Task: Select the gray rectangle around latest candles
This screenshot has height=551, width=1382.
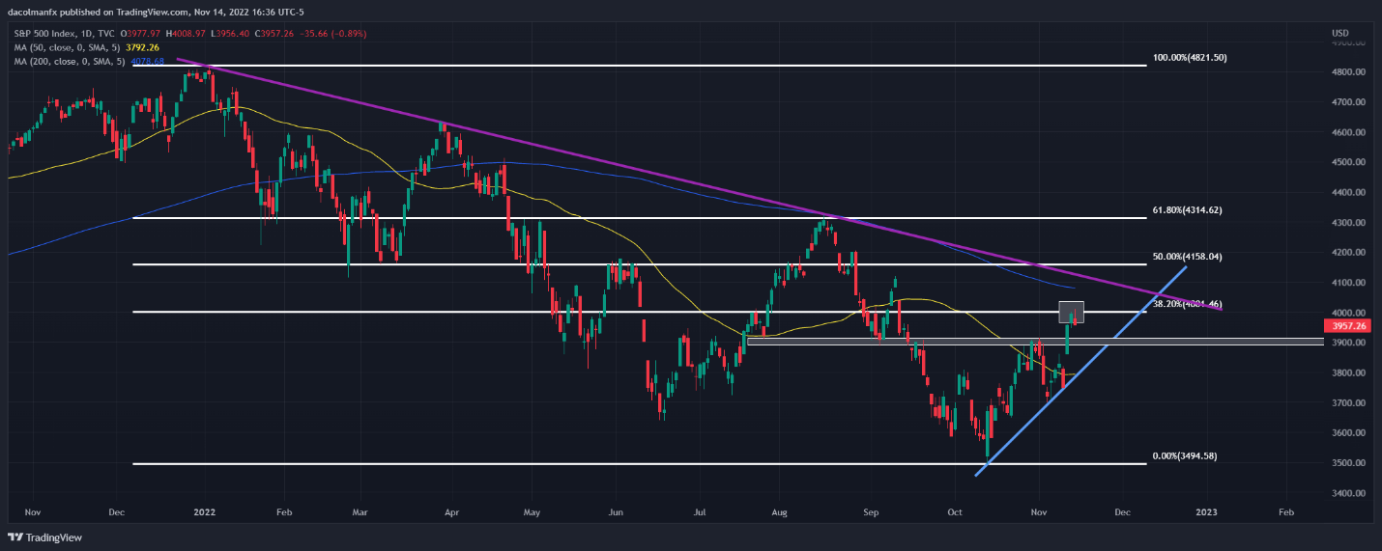Action: 1072,313
